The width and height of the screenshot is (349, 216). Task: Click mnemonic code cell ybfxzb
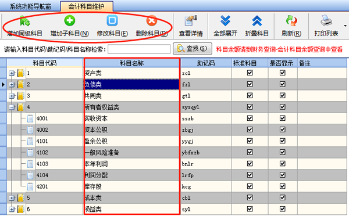pos(206,153)
